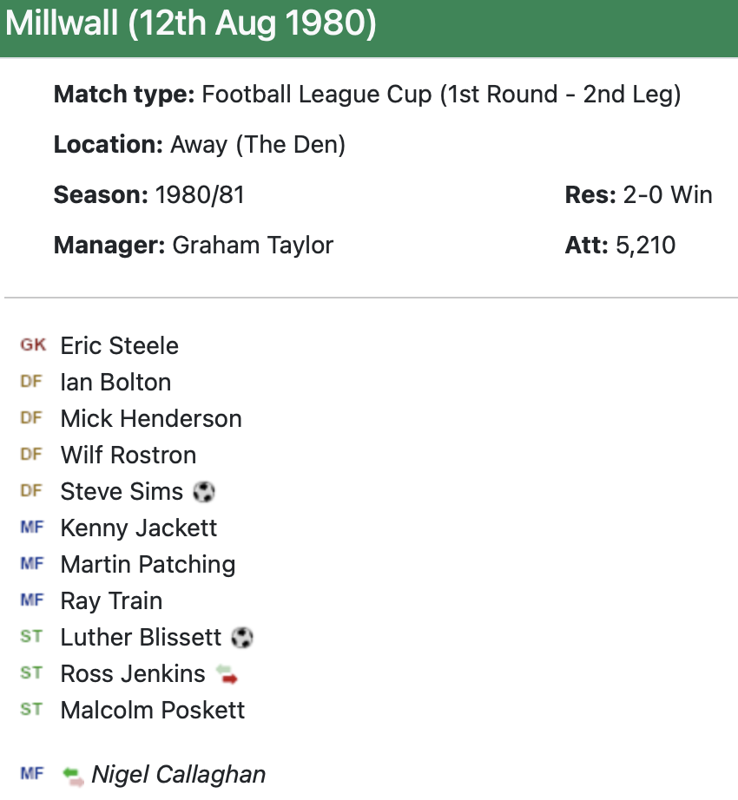Click the GK position badge for Eric Steele

point(33,345)
